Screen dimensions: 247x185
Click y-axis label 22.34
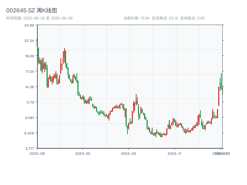point(29,41)
